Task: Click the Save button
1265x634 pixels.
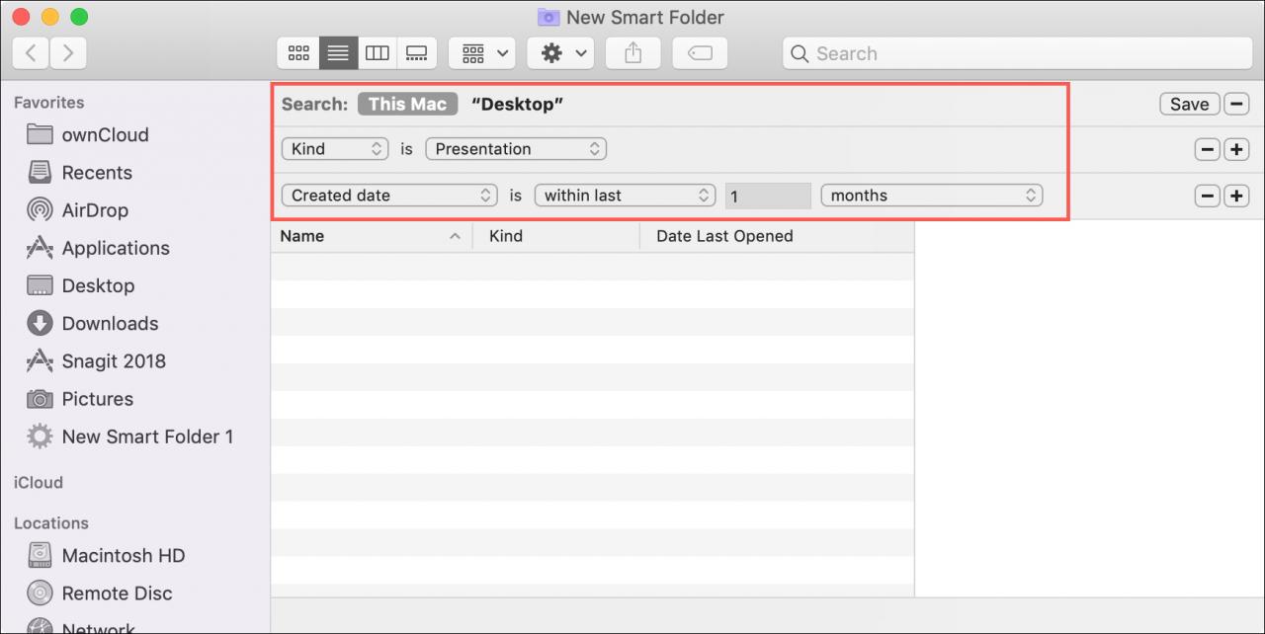Action: 1189,104
